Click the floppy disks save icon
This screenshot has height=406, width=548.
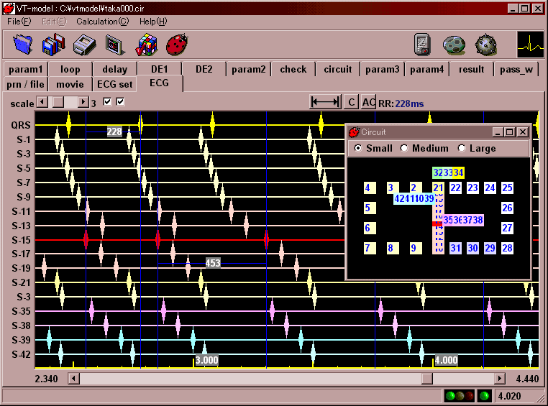[54, 45]
